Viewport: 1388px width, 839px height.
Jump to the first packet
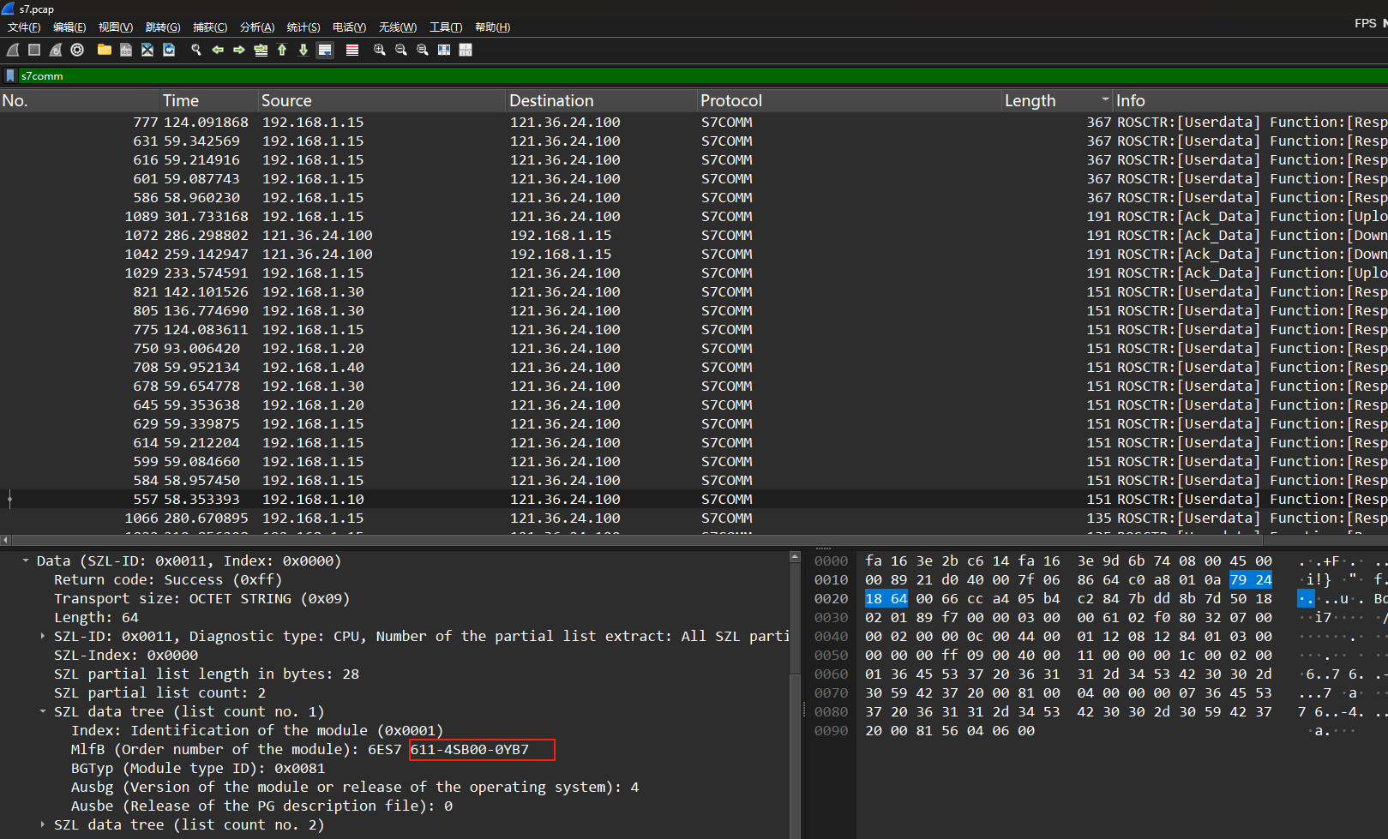point(282,50)
